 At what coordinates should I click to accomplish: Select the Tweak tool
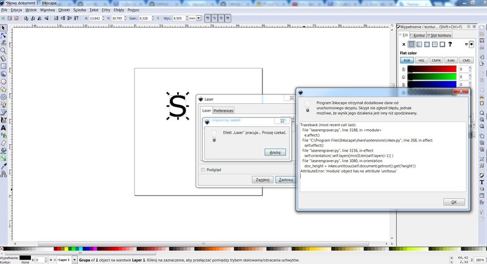pyautogui.click(x=4, y=43)
